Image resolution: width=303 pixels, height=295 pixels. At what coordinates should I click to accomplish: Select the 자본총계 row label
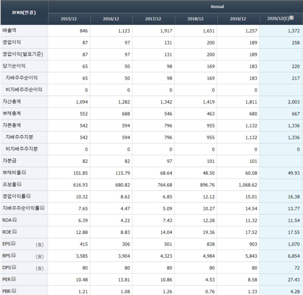tap(12, 125)
